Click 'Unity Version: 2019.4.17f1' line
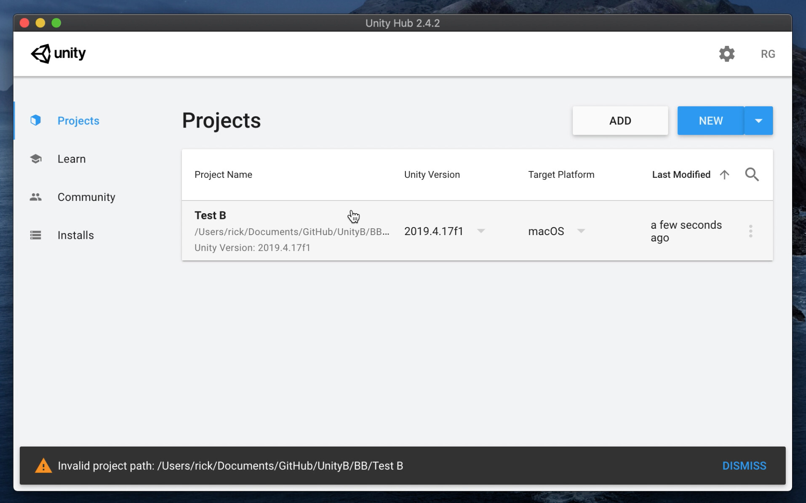The height and width of the screenshot is (503, 806). click(x=252, y=248)
